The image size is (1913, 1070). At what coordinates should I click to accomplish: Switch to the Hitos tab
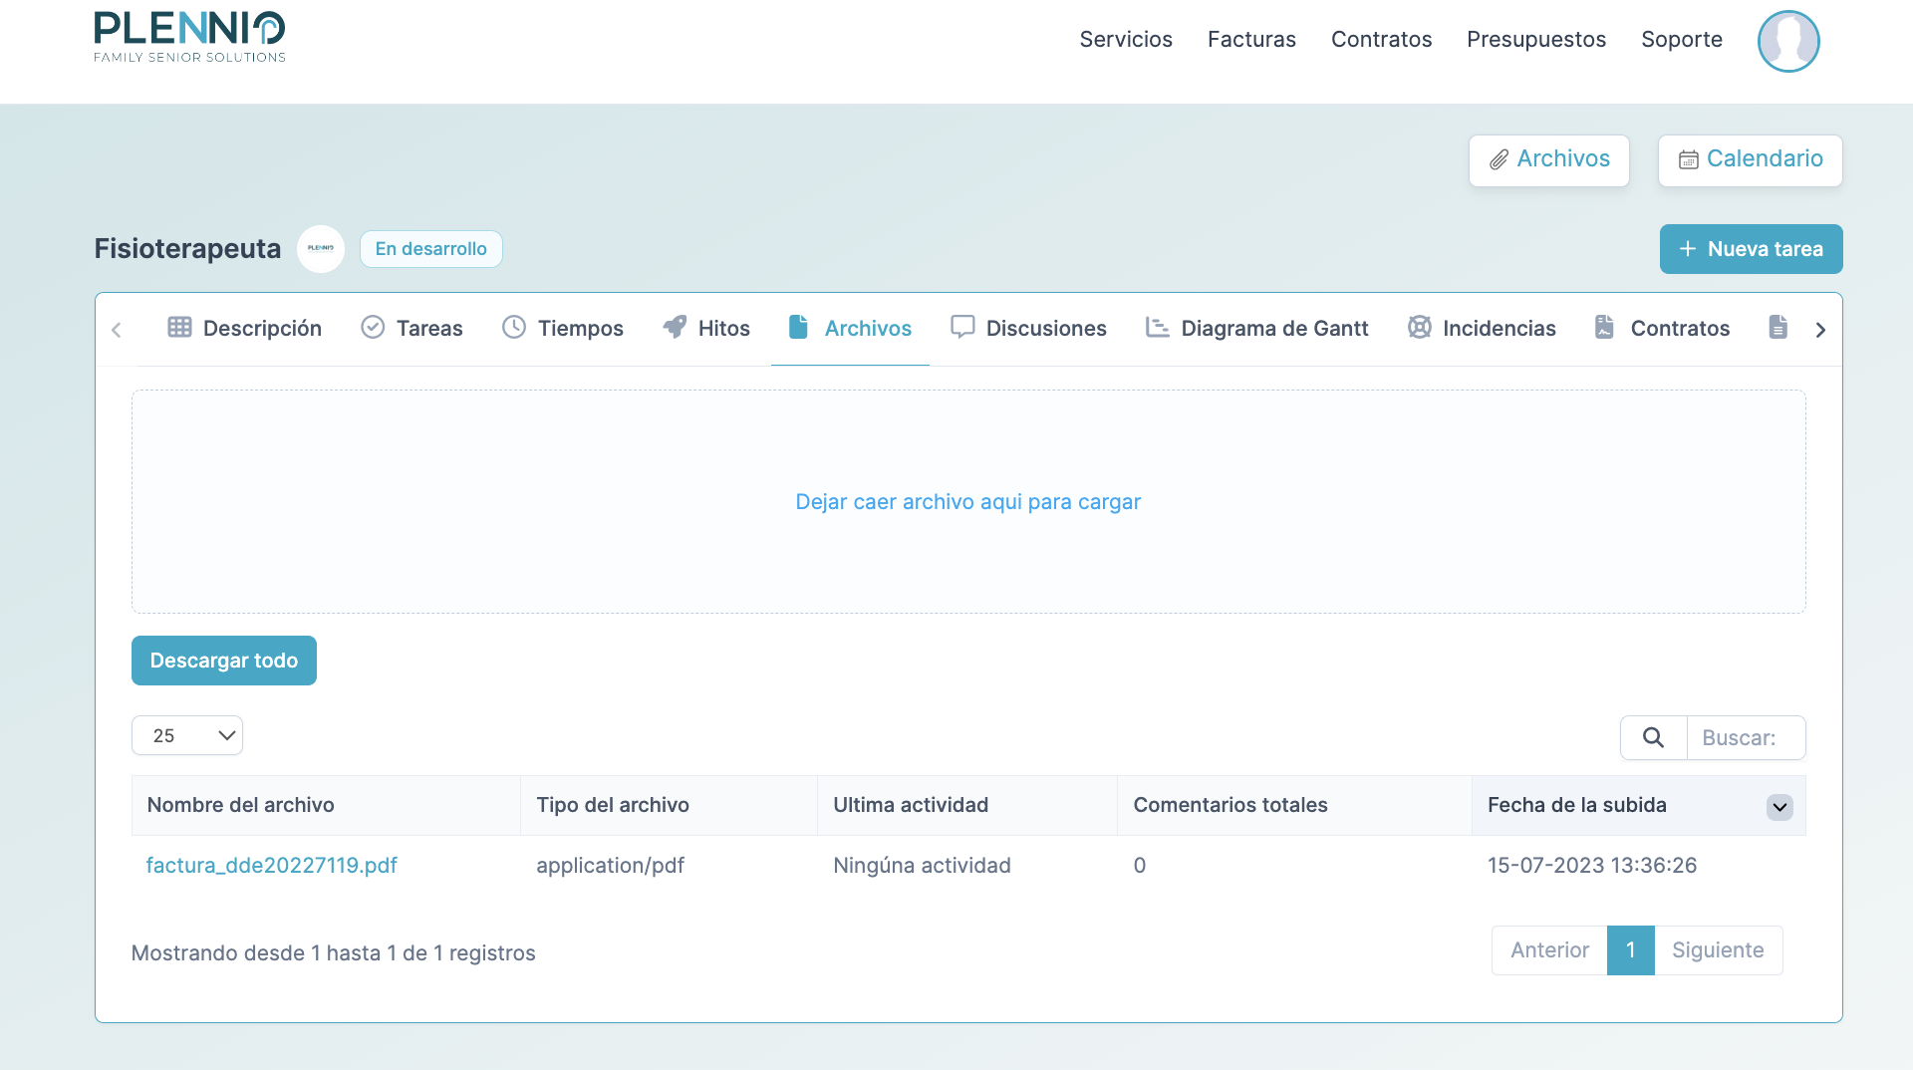tap(706, 329)
